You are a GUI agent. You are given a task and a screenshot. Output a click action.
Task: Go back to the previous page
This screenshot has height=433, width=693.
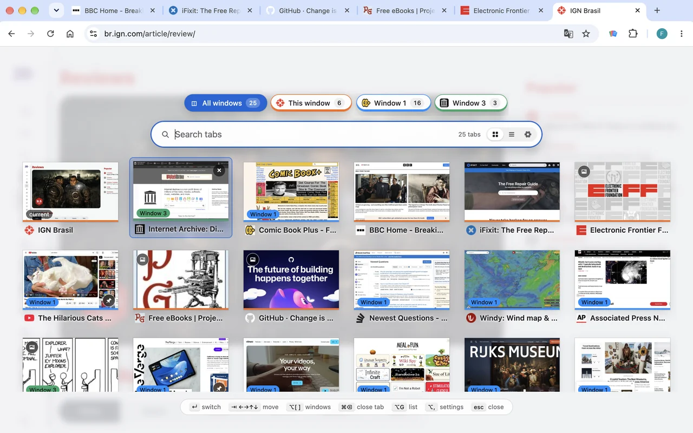point(11,34)
